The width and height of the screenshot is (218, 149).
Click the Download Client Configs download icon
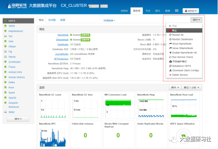pos(170,70)
